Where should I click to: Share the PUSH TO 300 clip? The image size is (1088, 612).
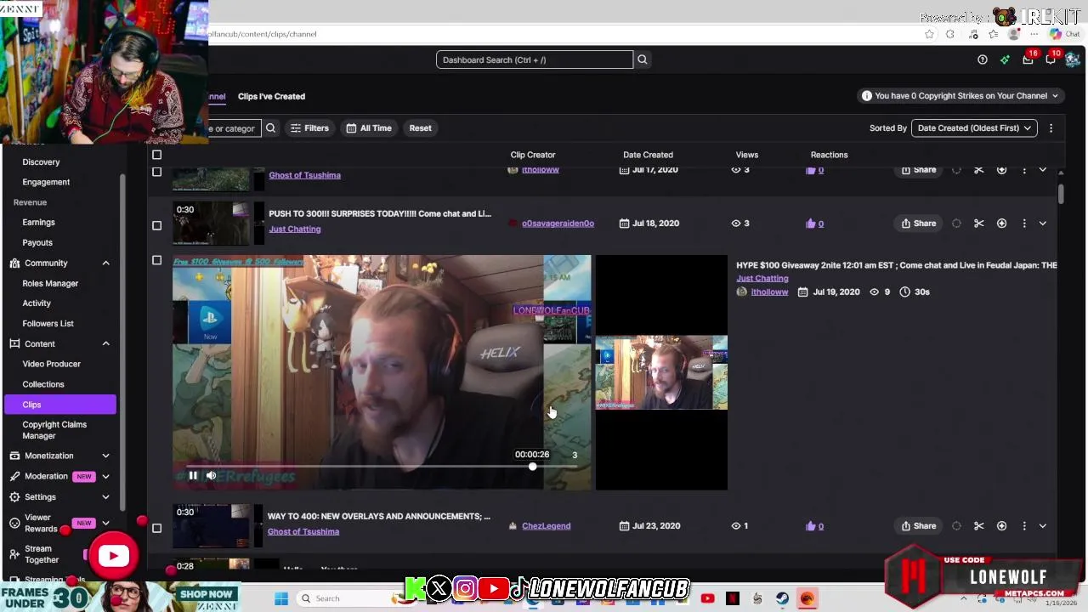point(919,224)
